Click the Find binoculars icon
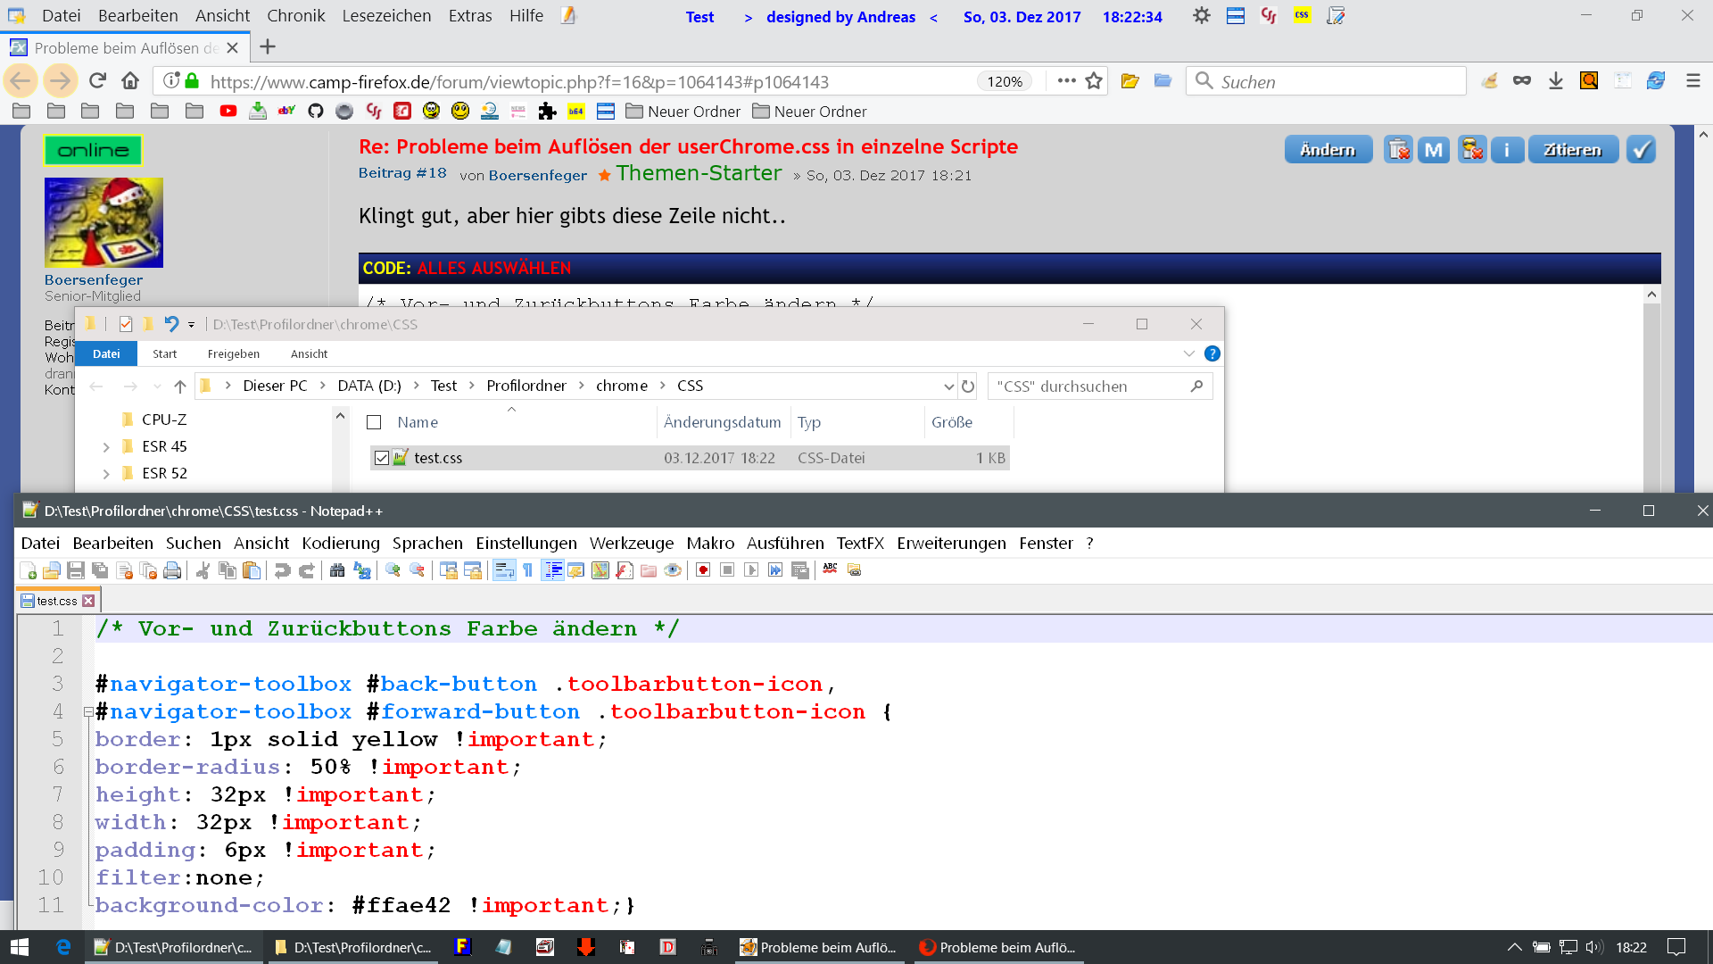This screenshot has width=1713, height=964. click(337, 570)
